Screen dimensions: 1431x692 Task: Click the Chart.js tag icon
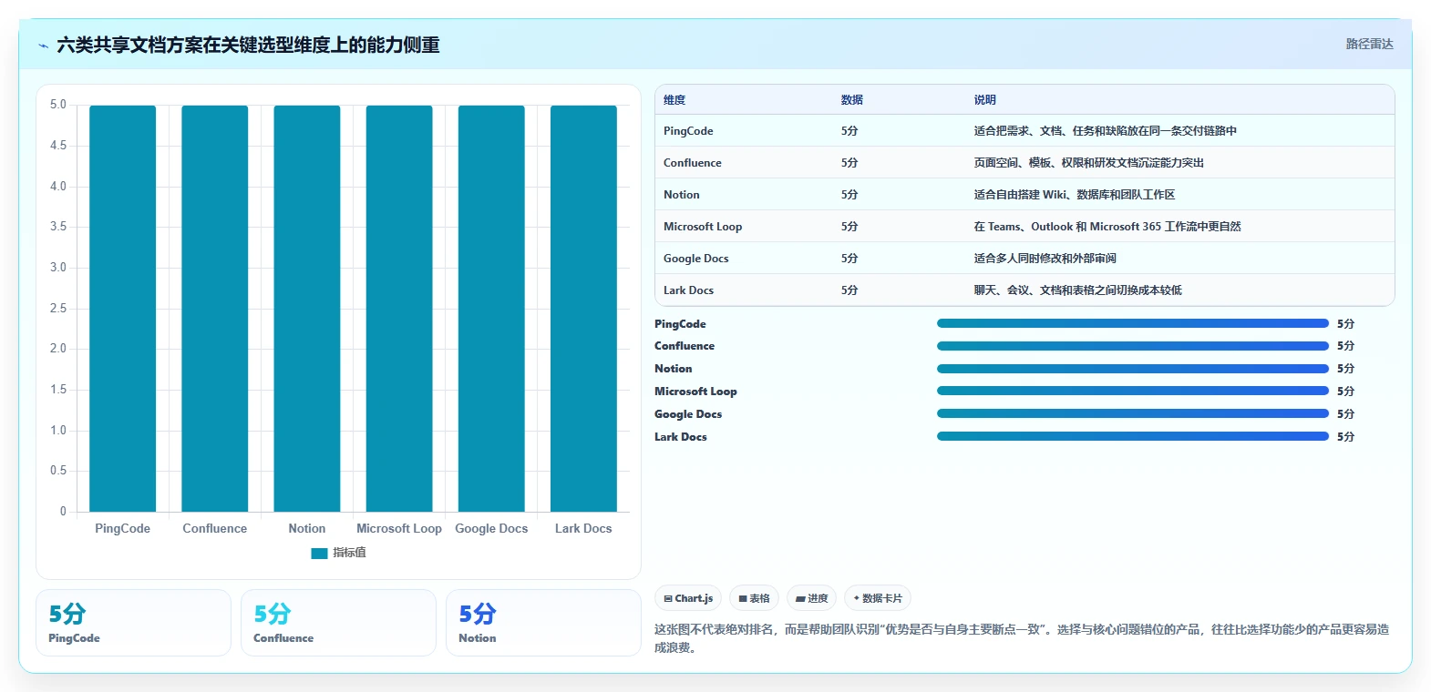pos(668,598)
